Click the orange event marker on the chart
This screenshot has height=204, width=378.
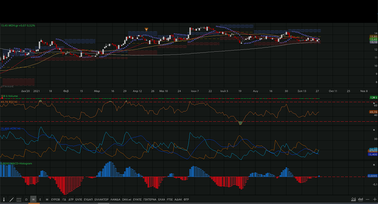[147, 29]
